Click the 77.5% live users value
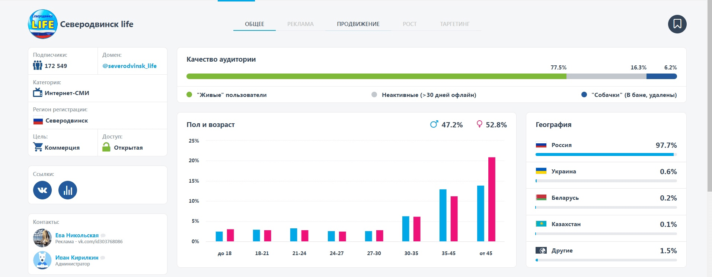The image size is (712, 277). [x=558, y=68]
